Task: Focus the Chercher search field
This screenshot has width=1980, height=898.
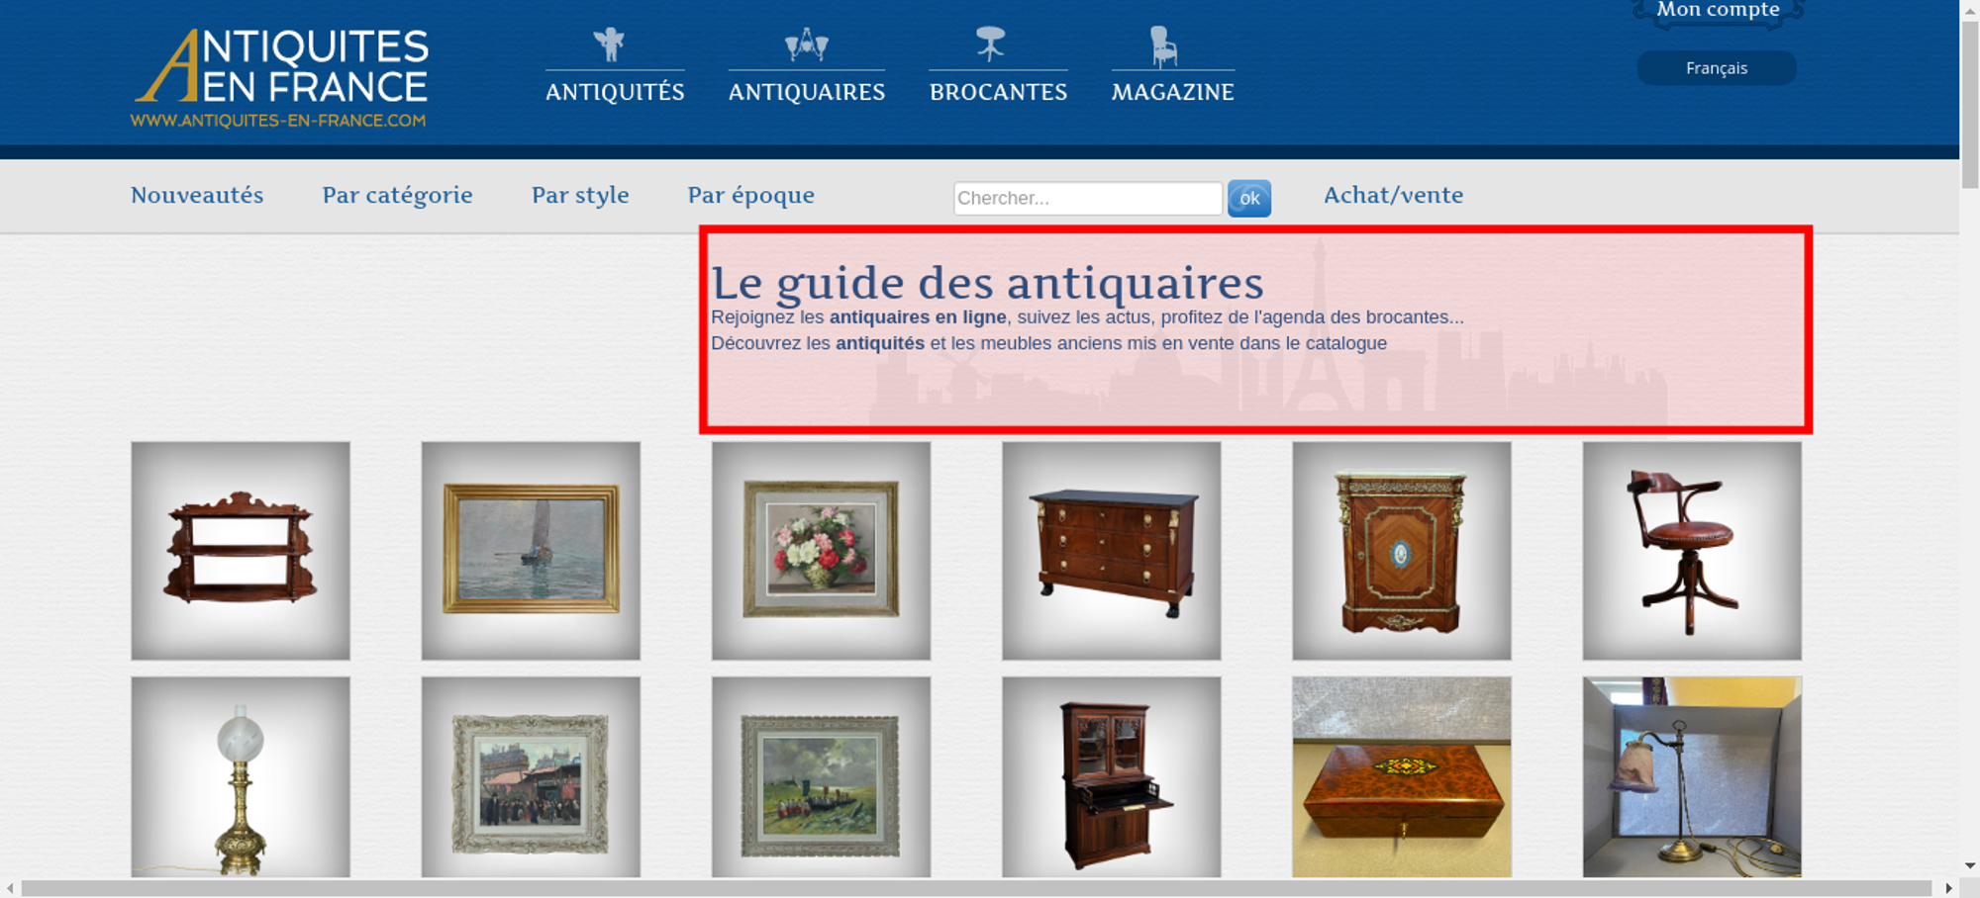Action: (1088, 198)
